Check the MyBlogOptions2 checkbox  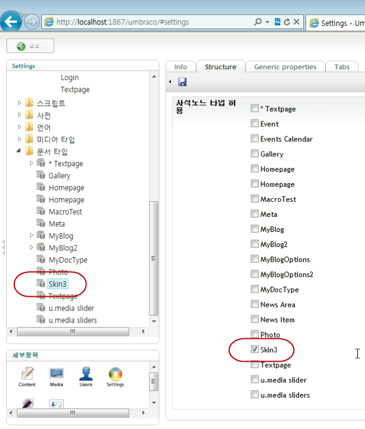pos(255,273)
